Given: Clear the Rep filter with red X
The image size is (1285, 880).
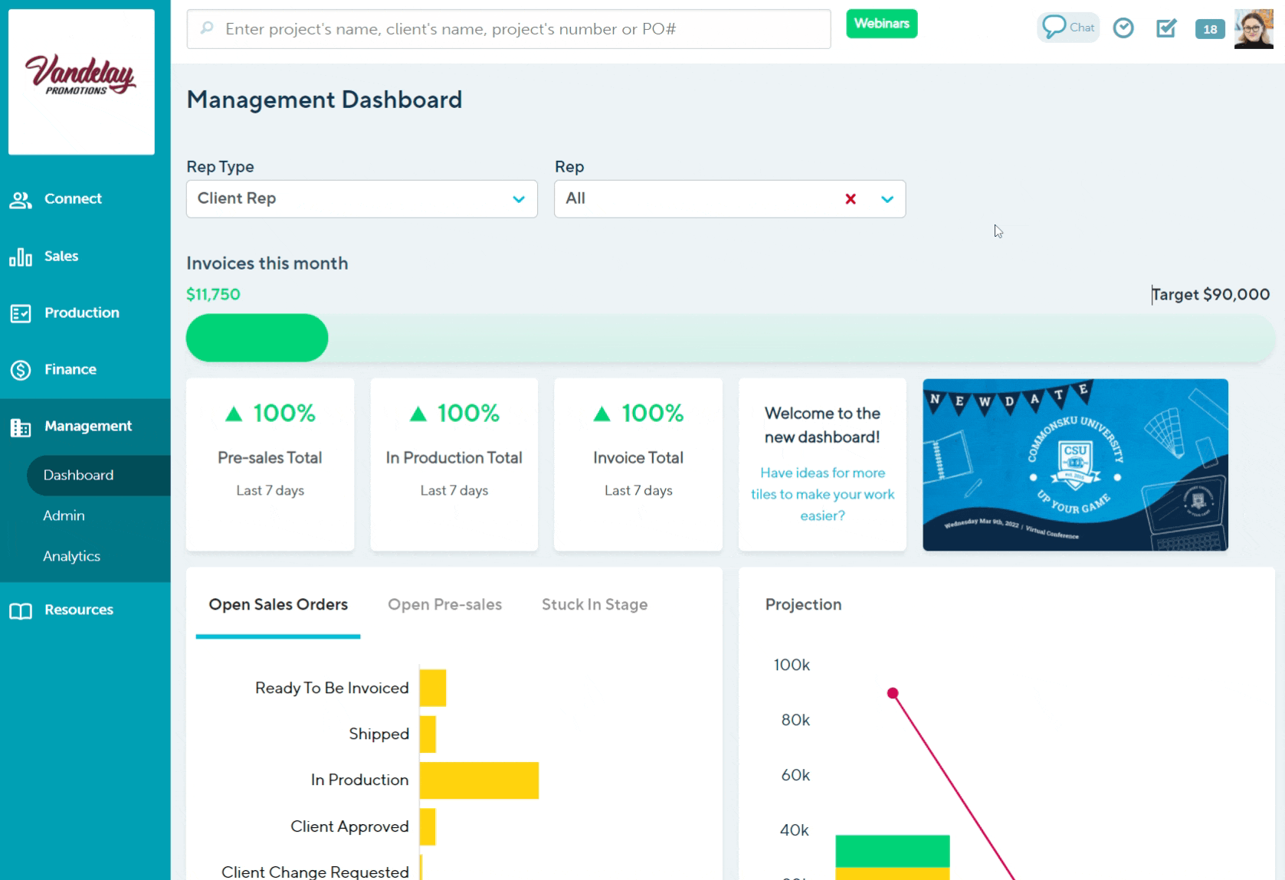Looking at the screenshot, I should [850, 199].
